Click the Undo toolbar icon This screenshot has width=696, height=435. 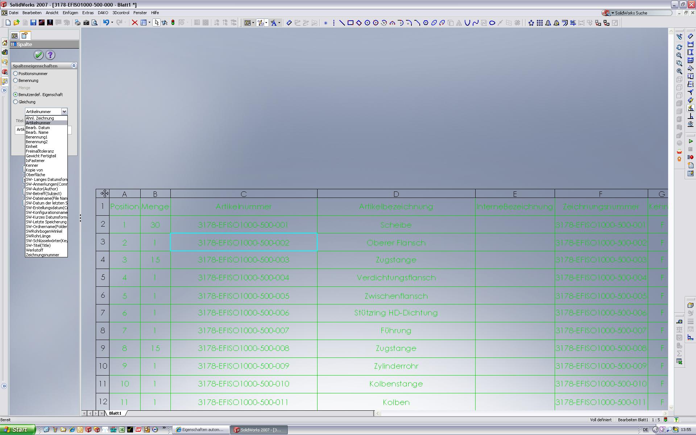click(x=106, y=22)
